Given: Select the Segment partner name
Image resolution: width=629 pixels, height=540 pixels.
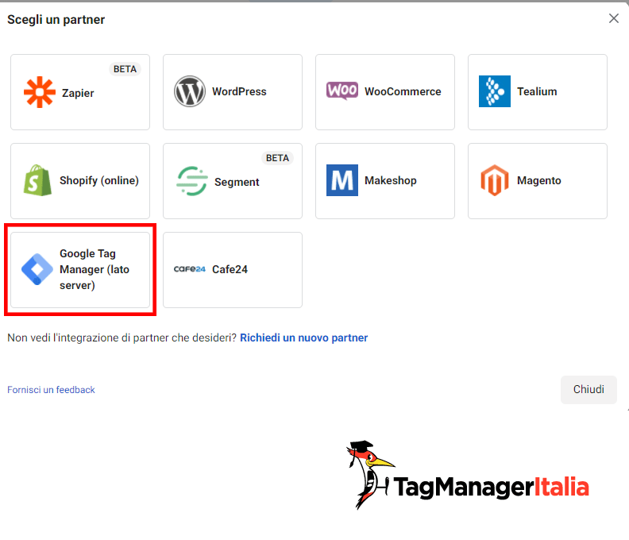Looking at the screenshot, I should 237,182.
